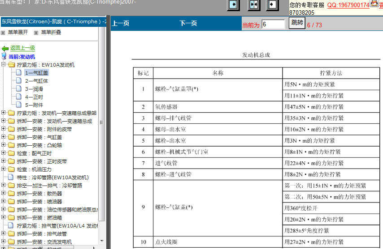The width and height of the screenshot is (383, 249).
Task: Click folder icon of 拆卸—安装:交流发电机
Action: (11, 241)
